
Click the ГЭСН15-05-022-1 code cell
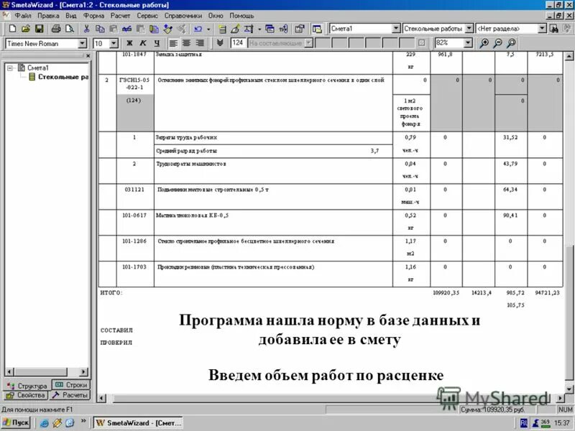134,83
